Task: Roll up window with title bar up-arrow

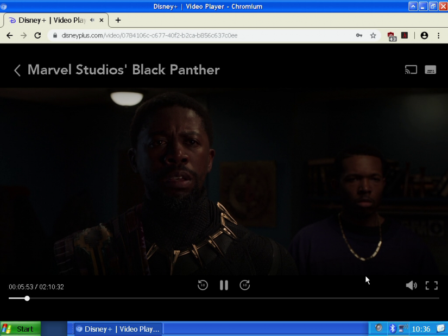Action: tap(413, 7)
